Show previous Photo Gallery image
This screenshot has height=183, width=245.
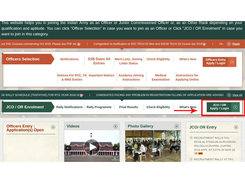click(x=129, y=148)
